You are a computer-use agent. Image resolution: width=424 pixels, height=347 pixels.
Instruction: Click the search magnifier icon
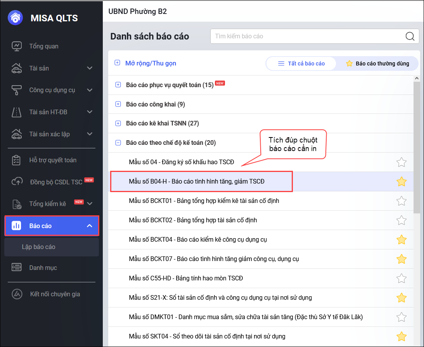click(x=410, y=36)
